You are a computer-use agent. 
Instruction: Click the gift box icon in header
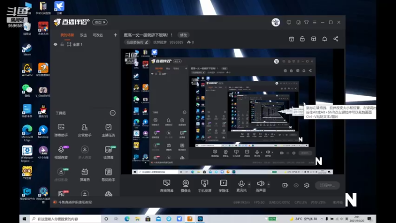pos(292,39)
